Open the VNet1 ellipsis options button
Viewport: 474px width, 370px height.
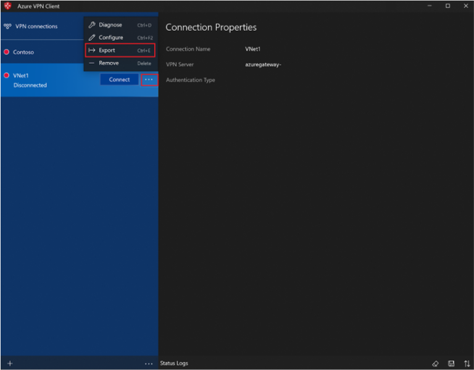click(149, 80)
